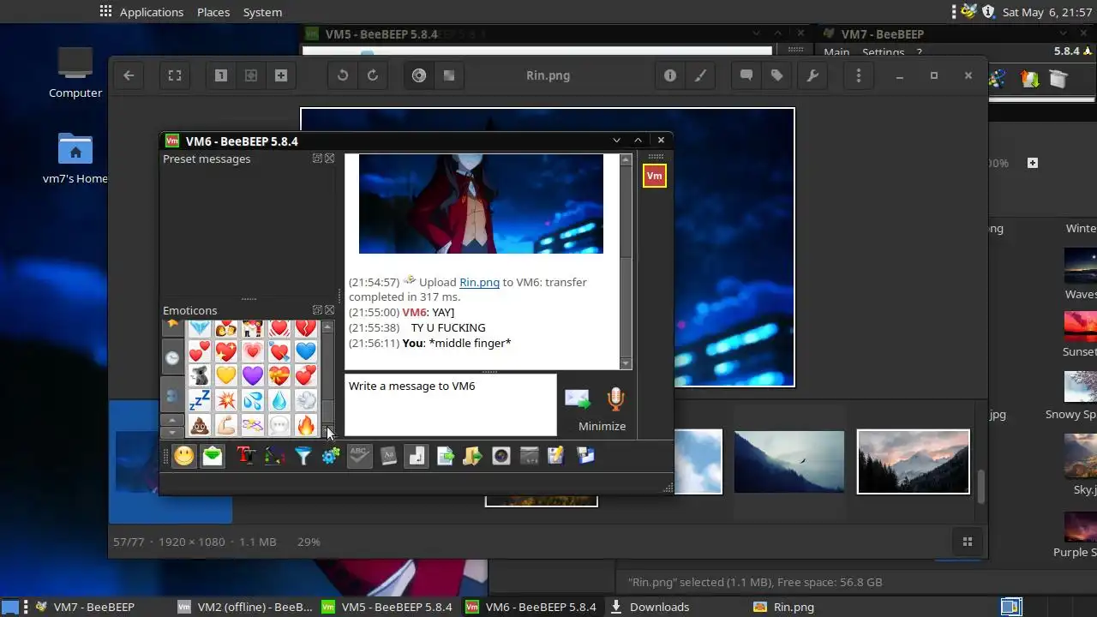This screenshot has height=617, width=1097.
Task: Open image comment speech bubble
Action: pyautogui.click(x=746, y=75)
